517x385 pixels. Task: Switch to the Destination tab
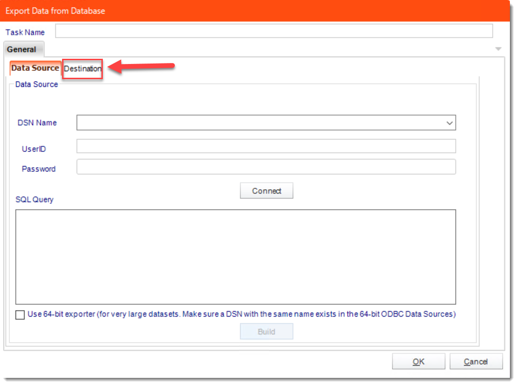82,69
